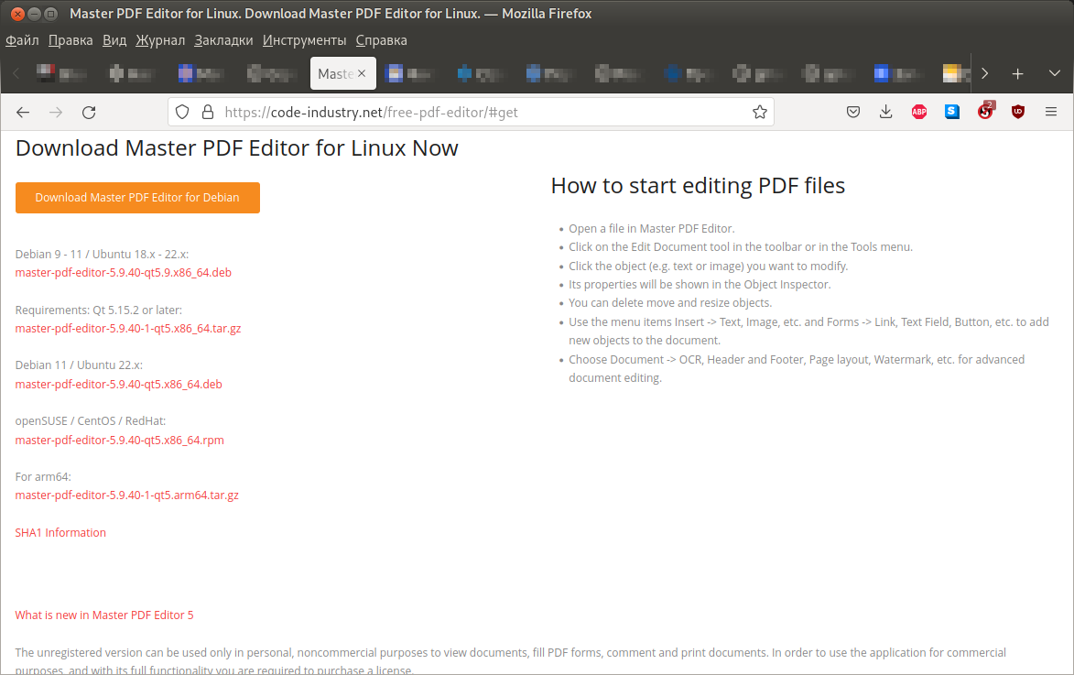This screenshot has width=1074, height=675.
Task: Open the Downloads panel icon
Action: pos(885,112)
